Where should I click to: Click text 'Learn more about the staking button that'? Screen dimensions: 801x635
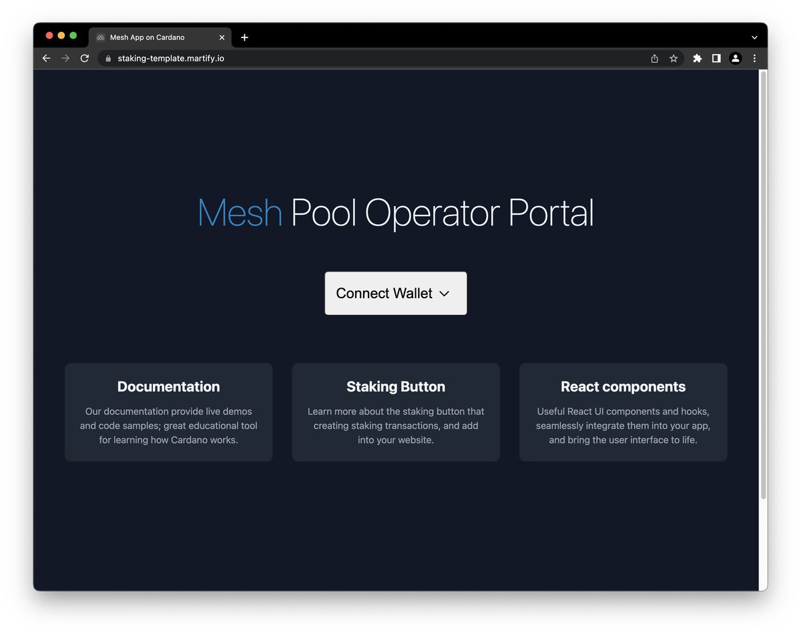(396, 412)
